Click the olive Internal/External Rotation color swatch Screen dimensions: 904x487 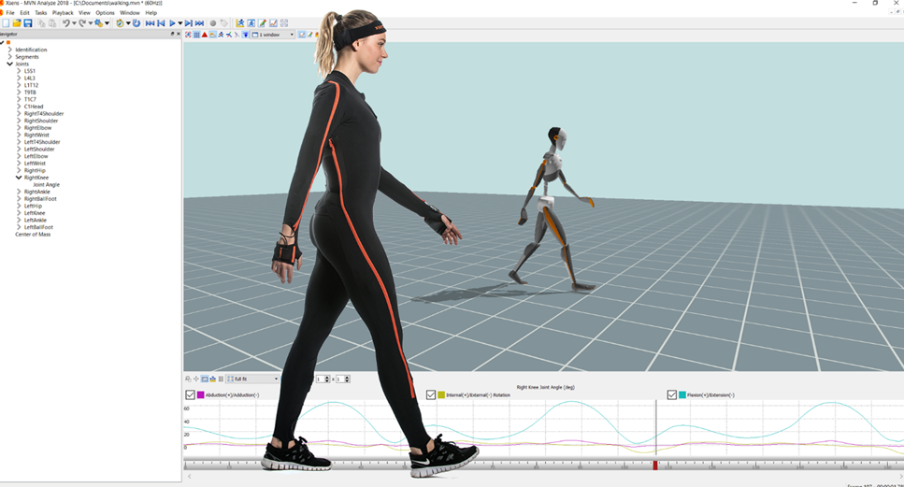coord(441,394)
